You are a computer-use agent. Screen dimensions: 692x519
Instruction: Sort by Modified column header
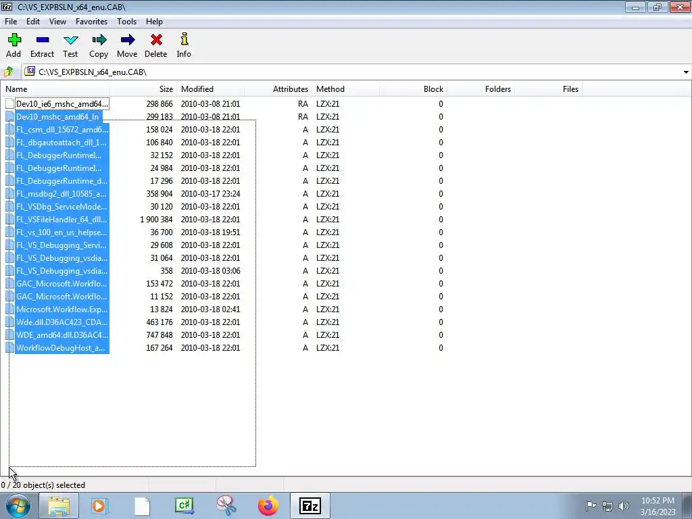211,89
